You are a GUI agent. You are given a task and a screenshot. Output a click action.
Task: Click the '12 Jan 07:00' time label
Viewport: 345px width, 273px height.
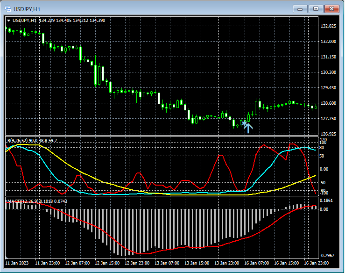tap(77, 263)
